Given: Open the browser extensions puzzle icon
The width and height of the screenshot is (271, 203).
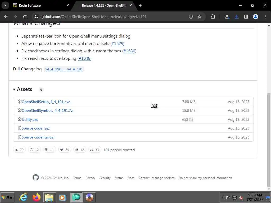Looking at the screenshot, I should [x=213, y=17].
